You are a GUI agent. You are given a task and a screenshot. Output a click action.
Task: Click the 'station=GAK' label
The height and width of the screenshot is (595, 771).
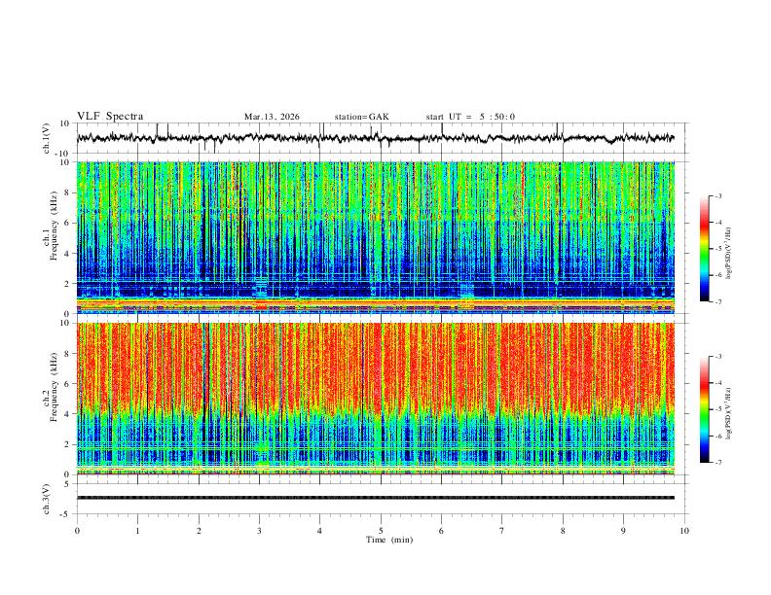(362, 117)
